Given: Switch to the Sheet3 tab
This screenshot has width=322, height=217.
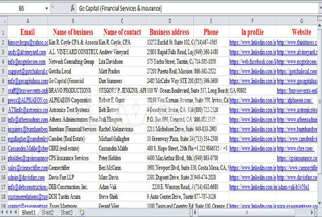Looking at the screenshot, I should pos(67,212).
